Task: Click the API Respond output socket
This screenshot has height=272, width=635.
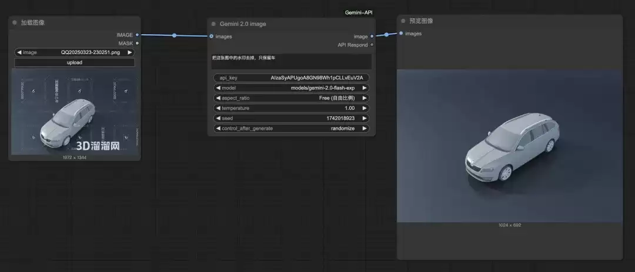Action: click(372, 45)
